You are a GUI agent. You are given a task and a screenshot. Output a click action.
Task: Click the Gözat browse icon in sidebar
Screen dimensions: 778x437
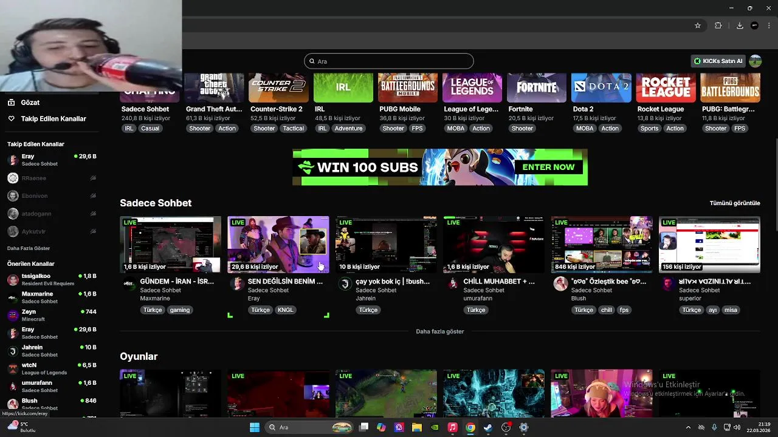coord(11,103)
